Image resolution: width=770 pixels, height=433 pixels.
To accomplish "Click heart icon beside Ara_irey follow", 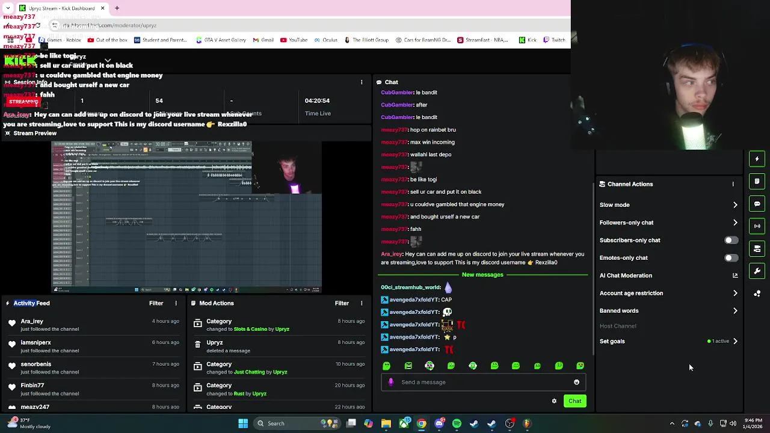I will (12, 323).
